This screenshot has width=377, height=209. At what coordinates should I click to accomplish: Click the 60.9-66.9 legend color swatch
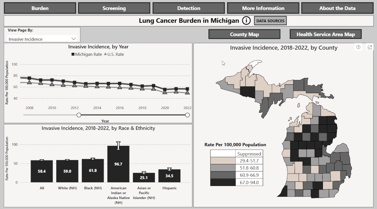click(x=223, y=175)
